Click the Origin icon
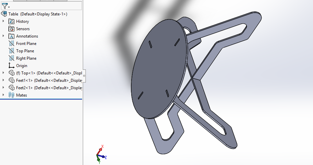 11,65
